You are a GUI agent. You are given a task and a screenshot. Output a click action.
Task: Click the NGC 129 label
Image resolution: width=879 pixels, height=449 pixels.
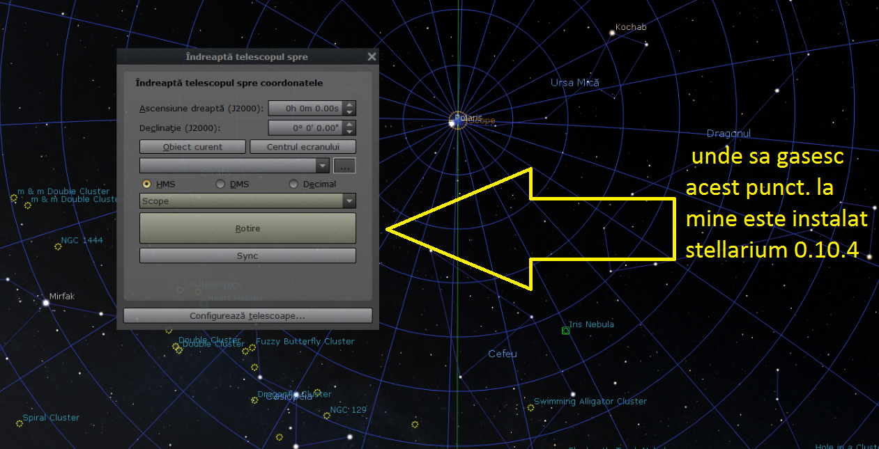(348, 410)
